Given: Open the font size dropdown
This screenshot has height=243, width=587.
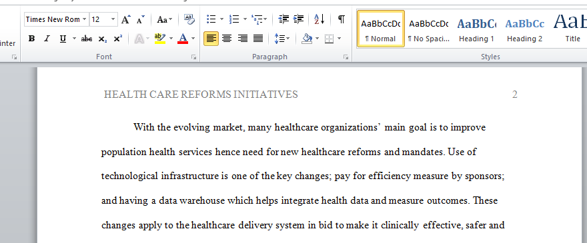Looking at the screenshot, I should point(113,19).
